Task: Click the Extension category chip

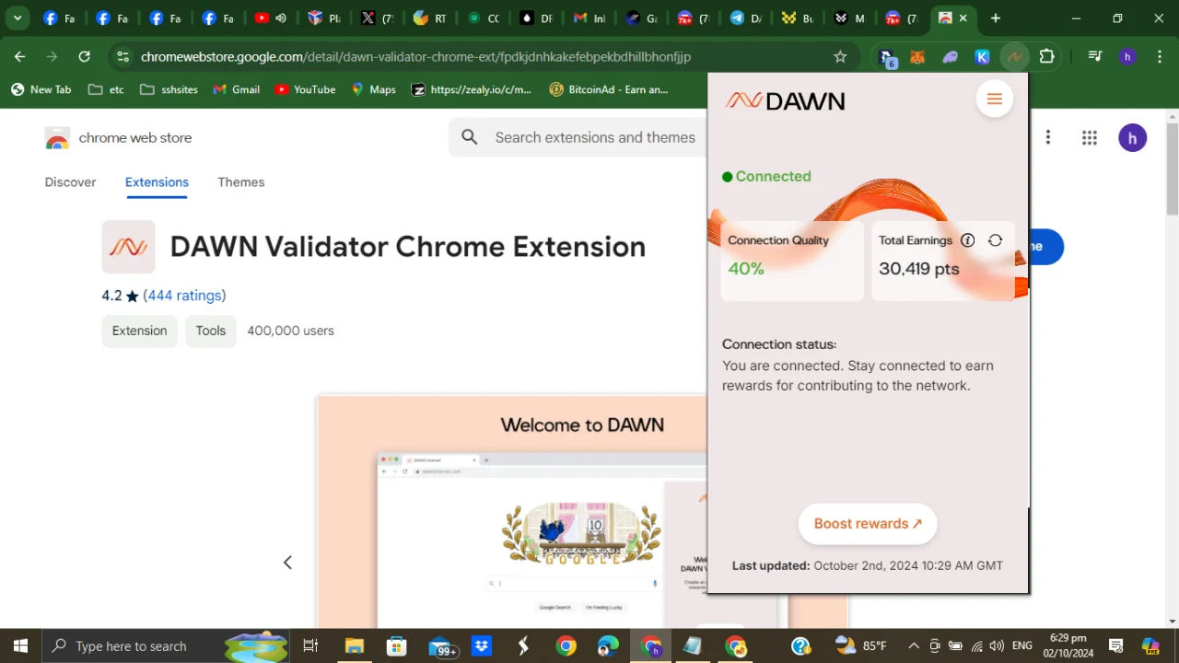Action: [x=139, y=331]
